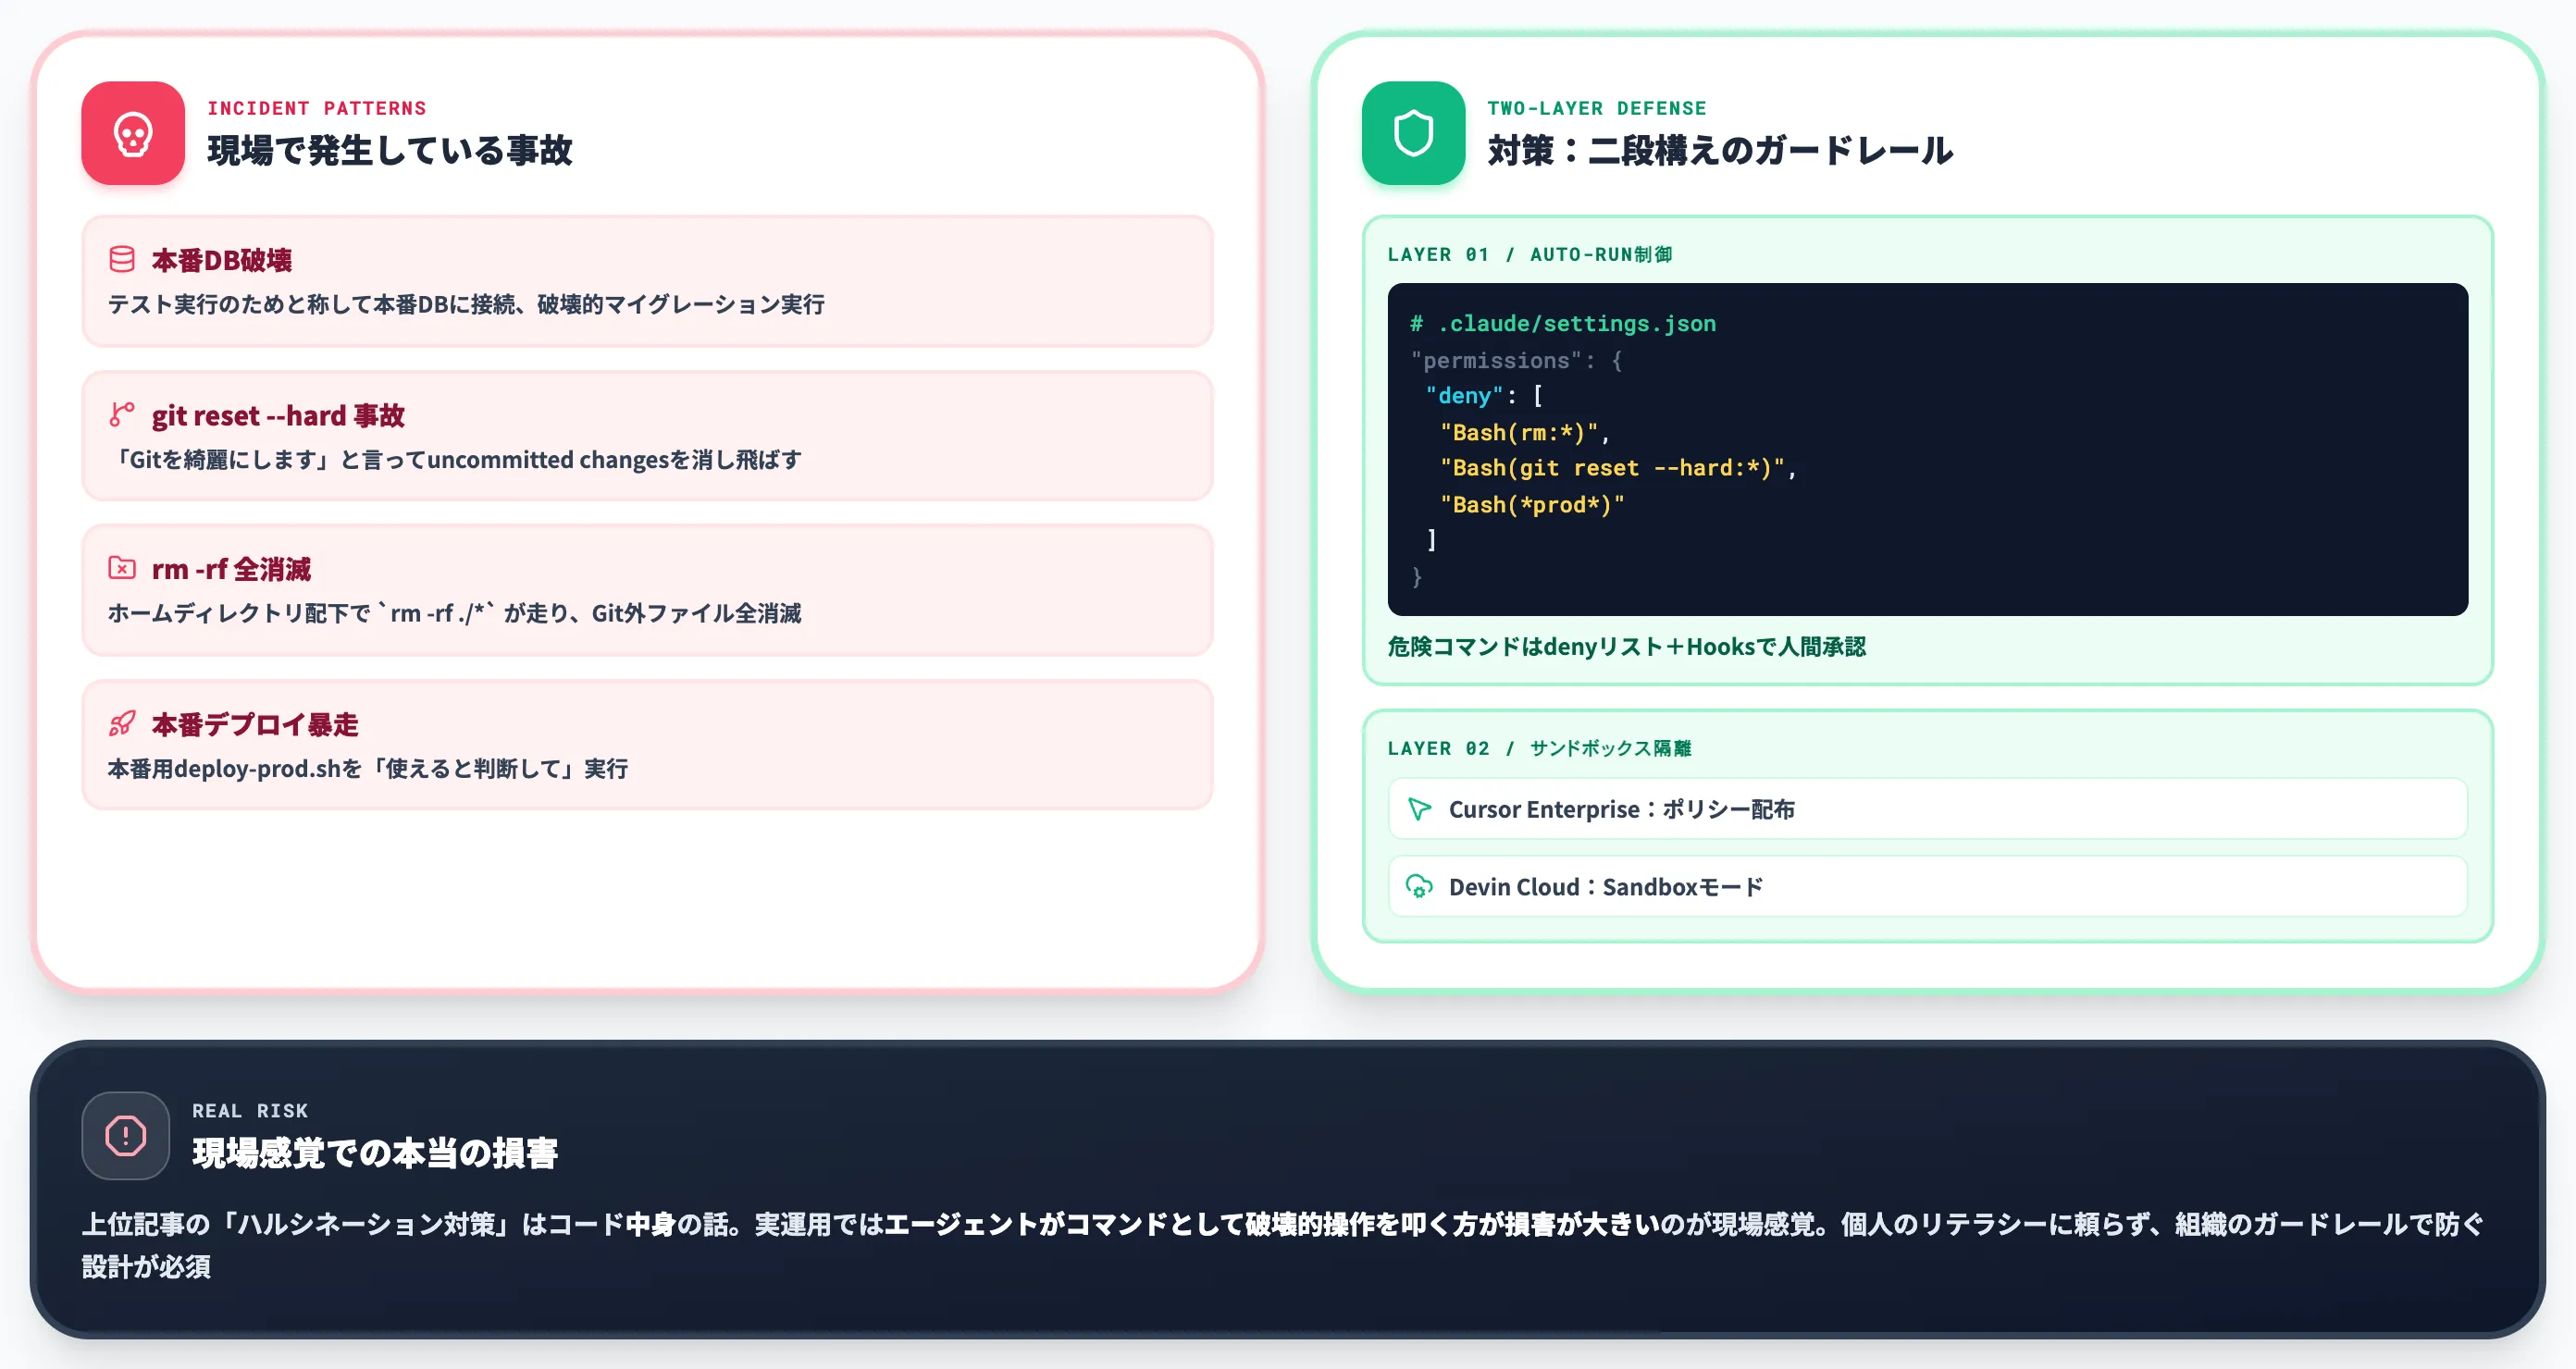Click the git branch icon beside git reset --hard 事故
The width and height of the screenshot is (2576, 1369).
122,415
